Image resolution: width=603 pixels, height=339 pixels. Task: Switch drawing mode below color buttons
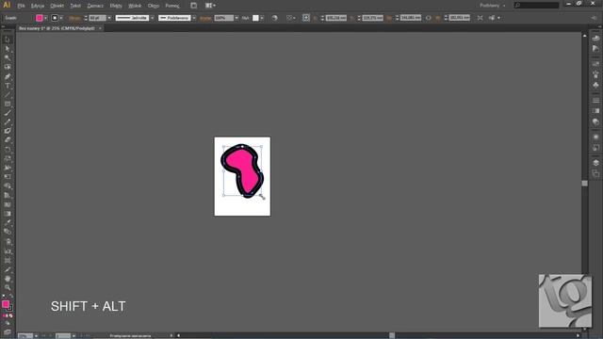pyautogui.click(x=8, y=323)
